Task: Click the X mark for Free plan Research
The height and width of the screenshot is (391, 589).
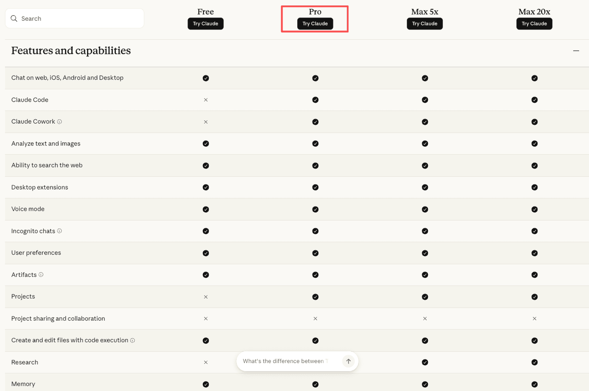Action: [206, 362]
